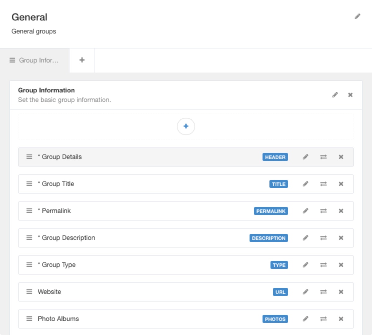Move the Photo Albums field arrows icon
The image size is (372, 335).
click(x=323, y=319)
